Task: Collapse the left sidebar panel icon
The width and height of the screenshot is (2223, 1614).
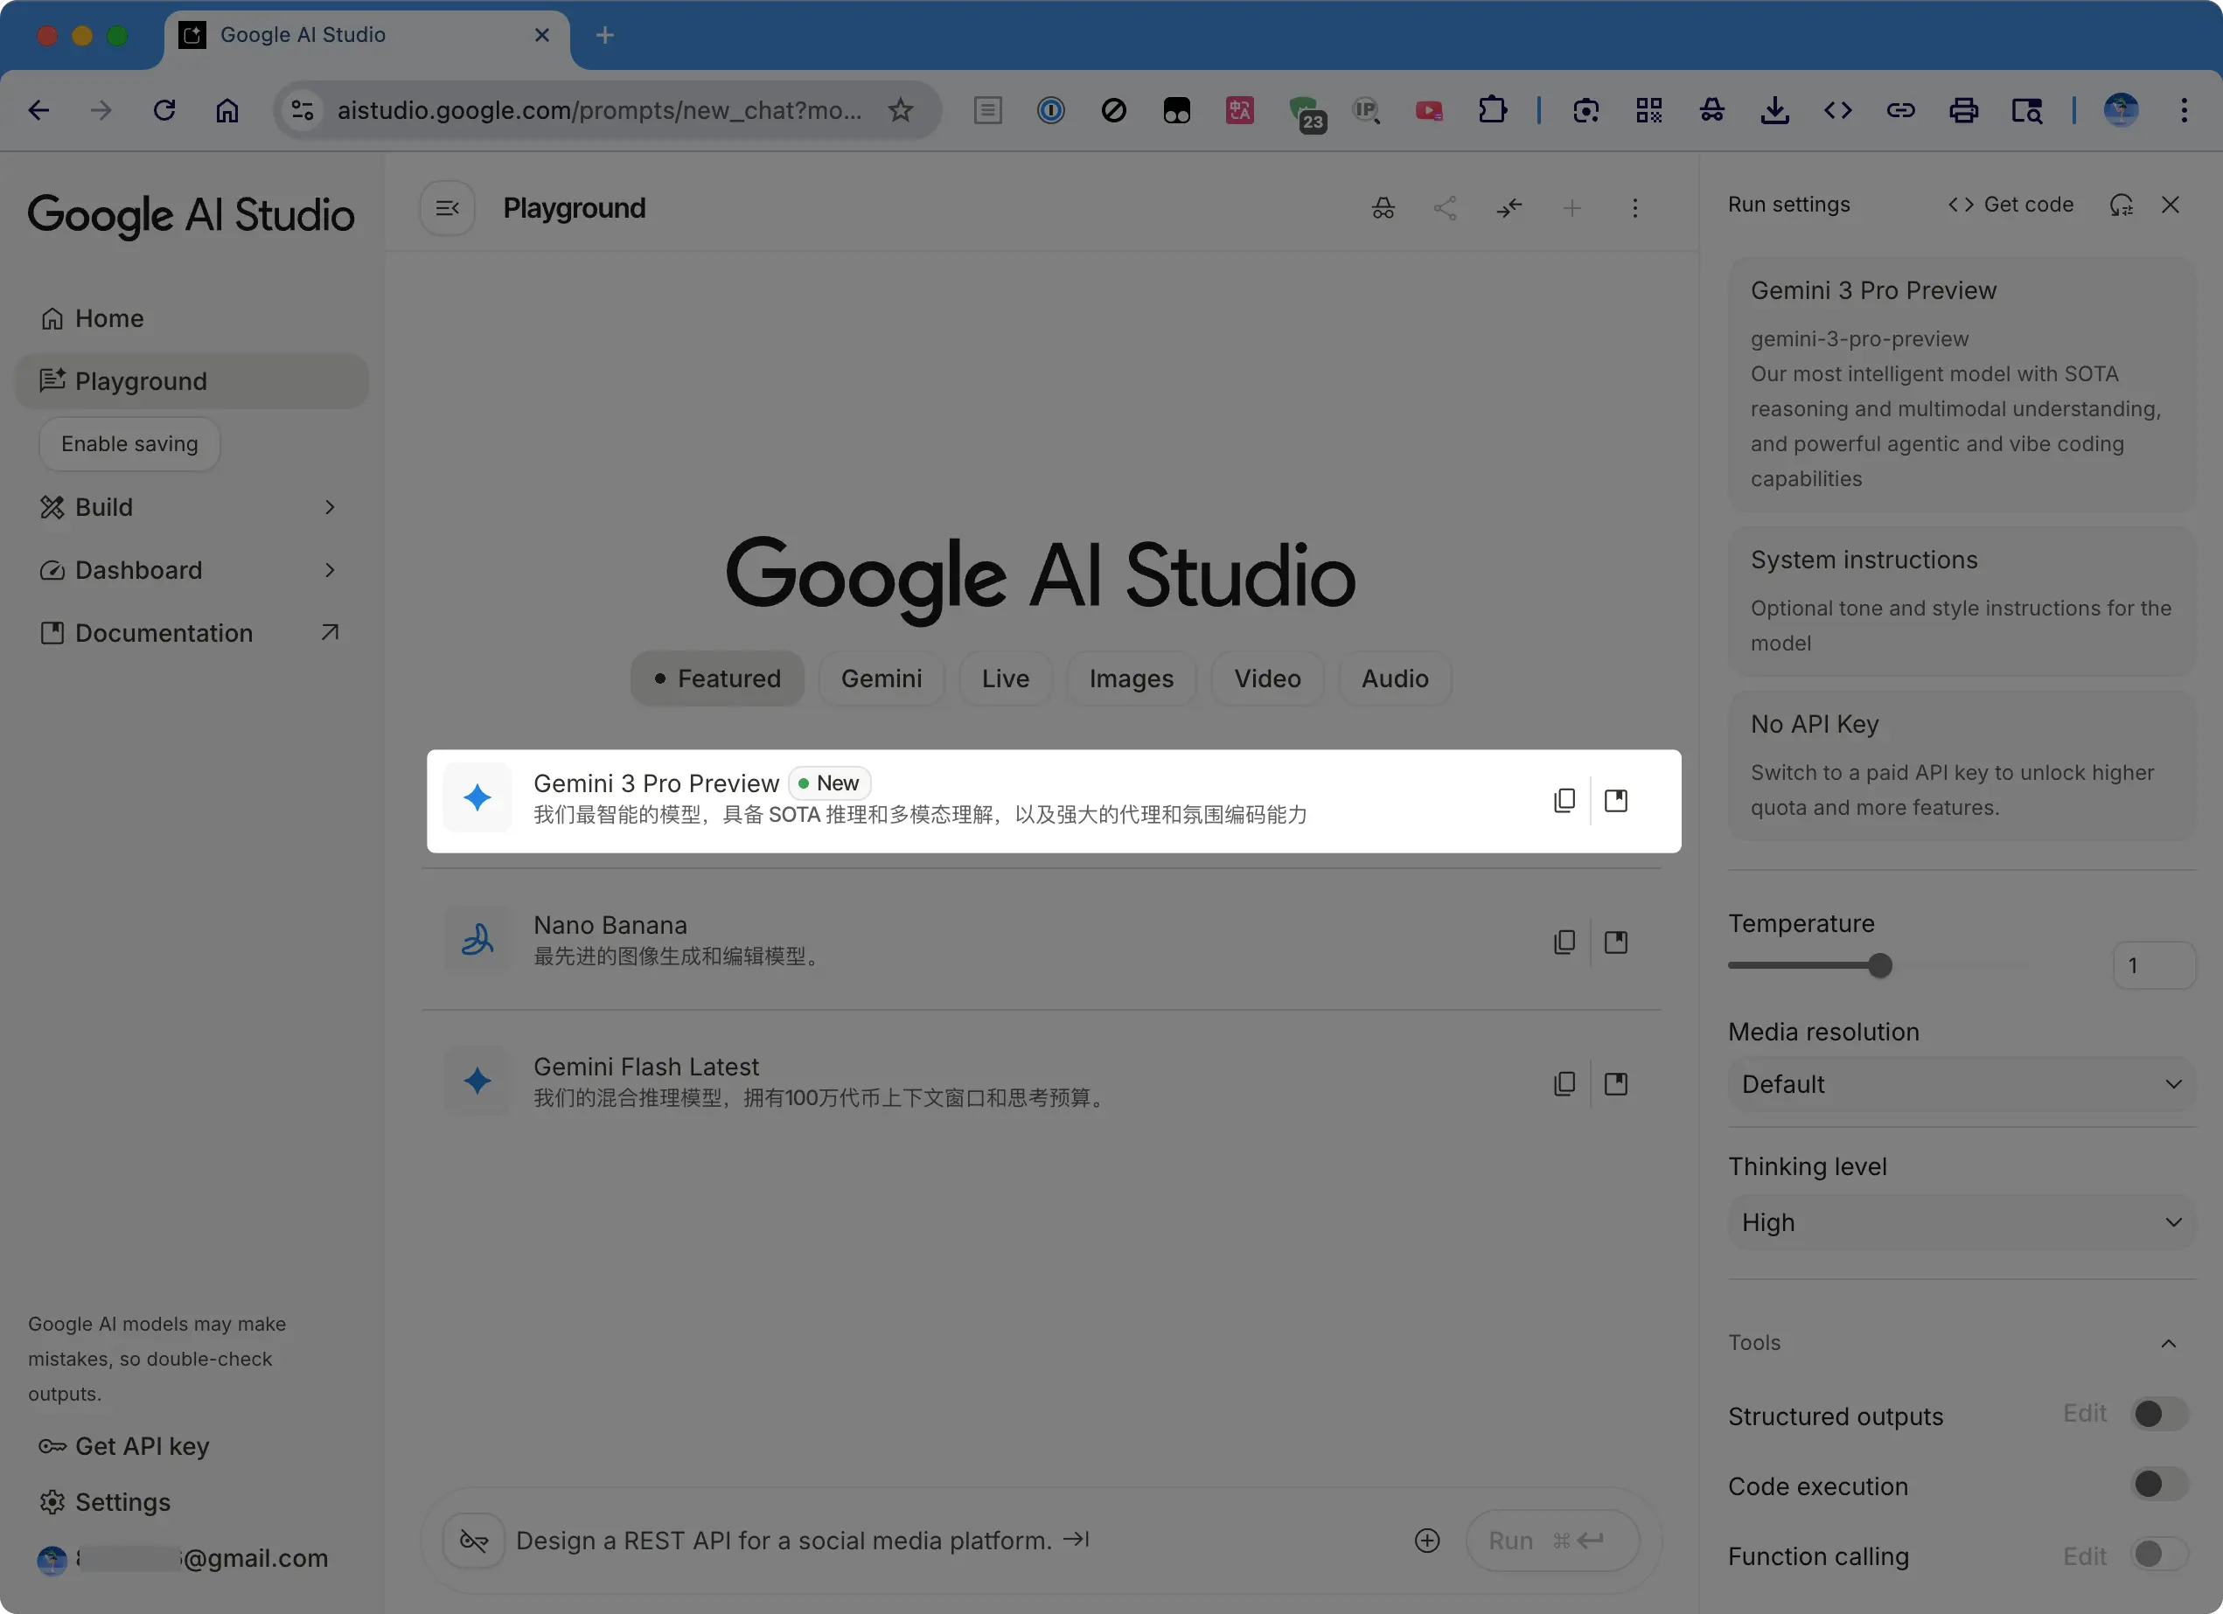Action: 447,208
